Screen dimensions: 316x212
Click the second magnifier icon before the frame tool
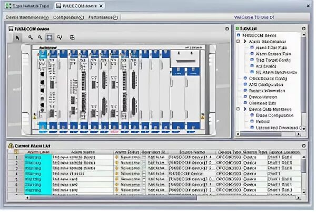point(40,37)
